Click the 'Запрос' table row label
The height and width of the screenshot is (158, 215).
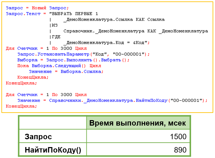pos(38,137)
